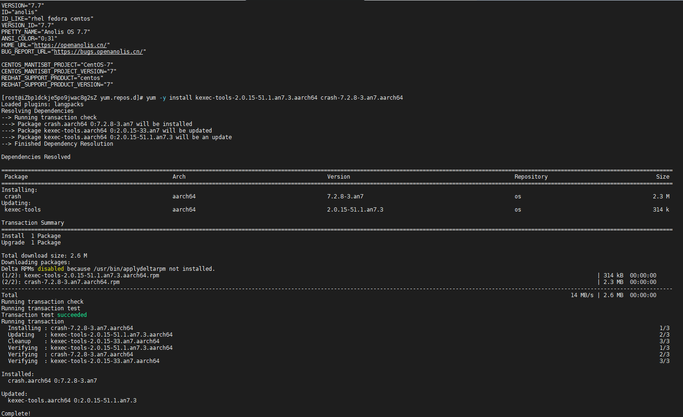Click version 2.0.15-51.1.an7.3 in the table
The height and width of the screenshot is (417, 683).
tap(355, 210)
